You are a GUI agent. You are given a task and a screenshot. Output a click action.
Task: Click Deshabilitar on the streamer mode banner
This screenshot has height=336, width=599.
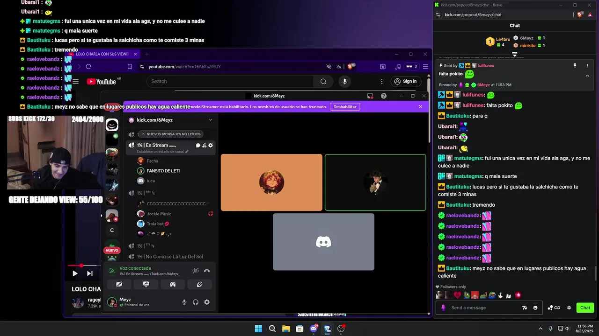point(345,107)
